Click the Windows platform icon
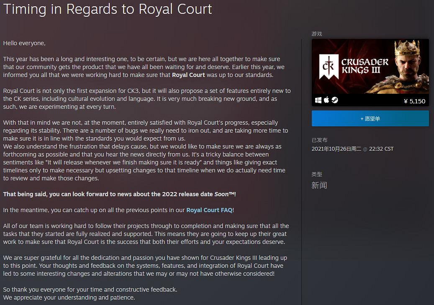434x305 pixels. point(318,100)
